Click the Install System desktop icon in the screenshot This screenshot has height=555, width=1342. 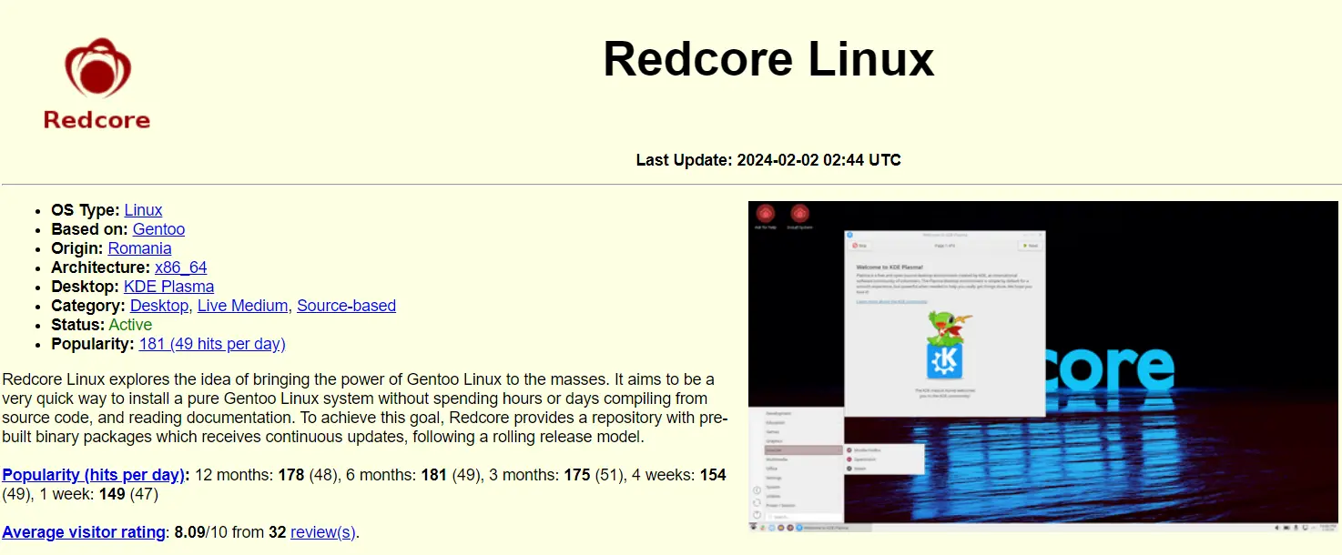(x=800, y=216)
